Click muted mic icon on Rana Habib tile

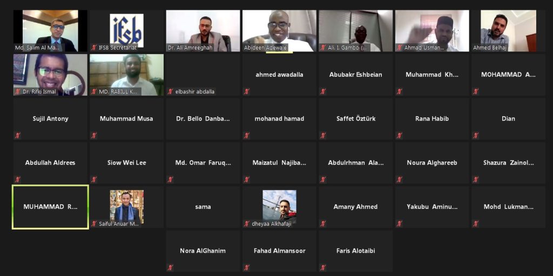[399, 135]
